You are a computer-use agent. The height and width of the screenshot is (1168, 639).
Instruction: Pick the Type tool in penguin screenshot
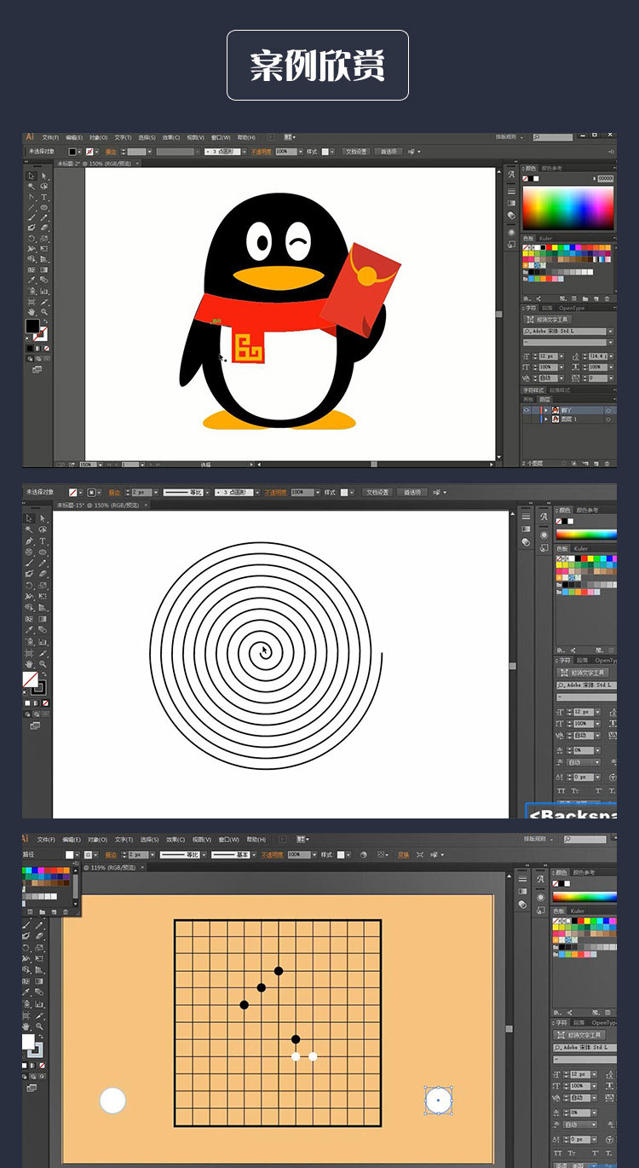pos(44,197)
